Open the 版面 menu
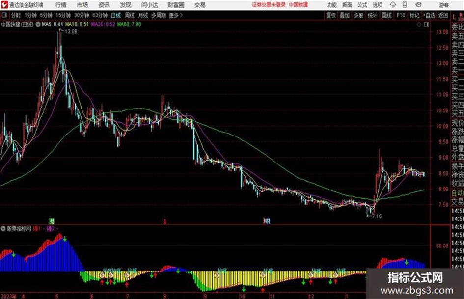Viewport: 464px width, 299px height. tap(347, 5)
